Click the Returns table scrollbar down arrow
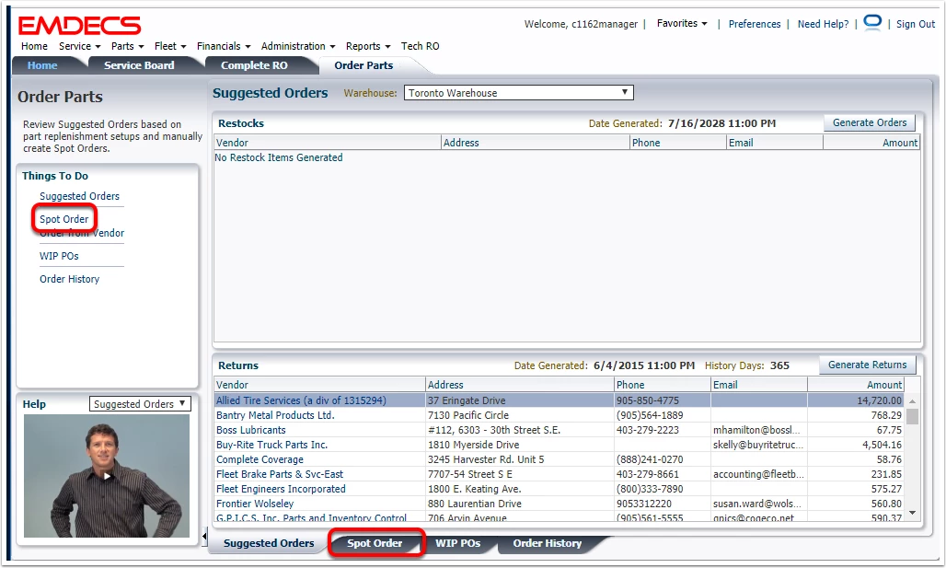 pyautogui.click(x=912, y=513)
